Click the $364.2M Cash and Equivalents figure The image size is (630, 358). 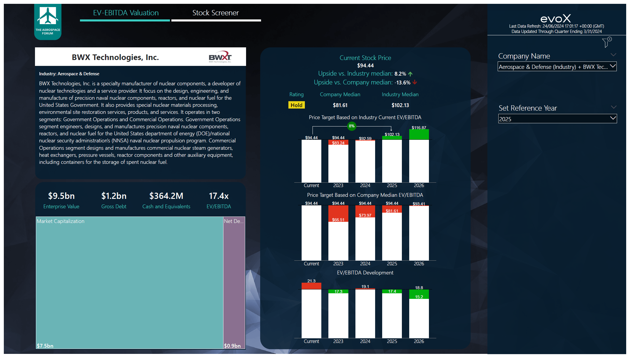(x=166, y=196)
